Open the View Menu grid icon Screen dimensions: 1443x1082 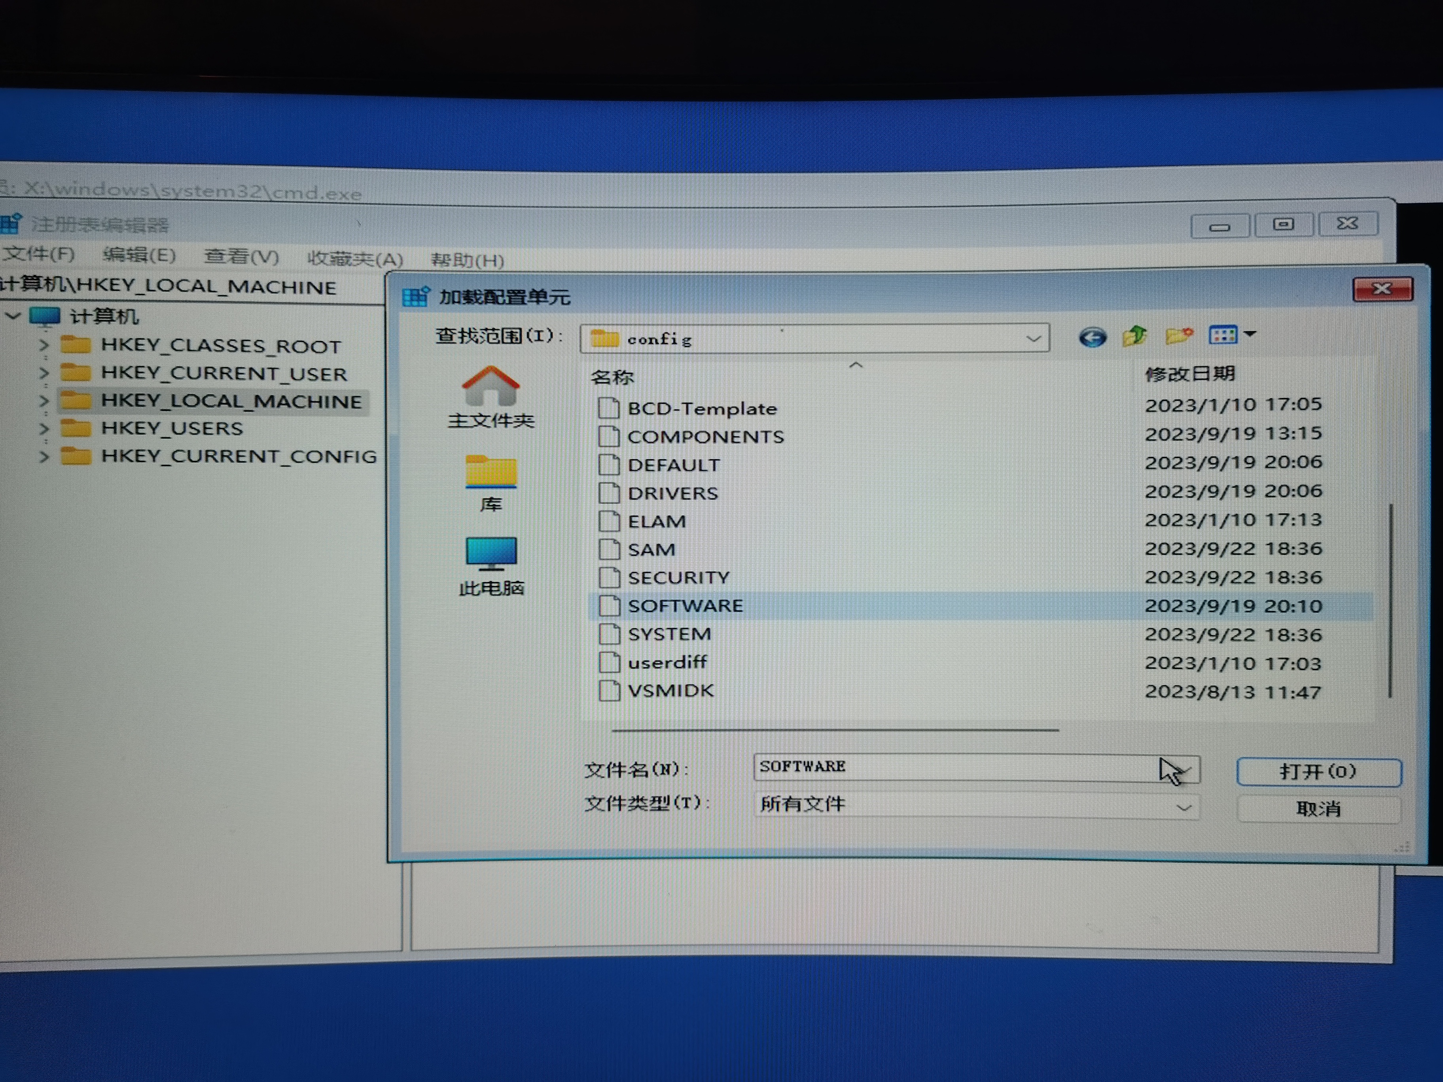pyautogui.click(x=1223, y=335)
